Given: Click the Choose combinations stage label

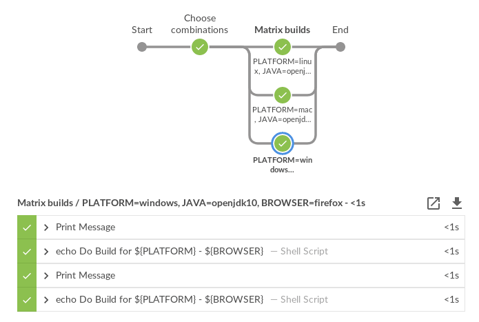Looking at the screenshot, I should tap(200, 24).
